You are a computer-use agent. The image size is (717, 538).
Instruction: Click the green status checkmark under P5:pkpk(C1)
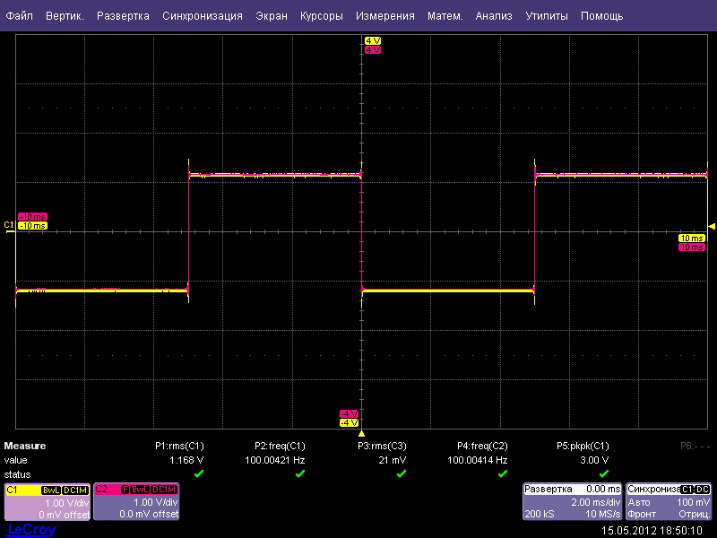[603, 473]
